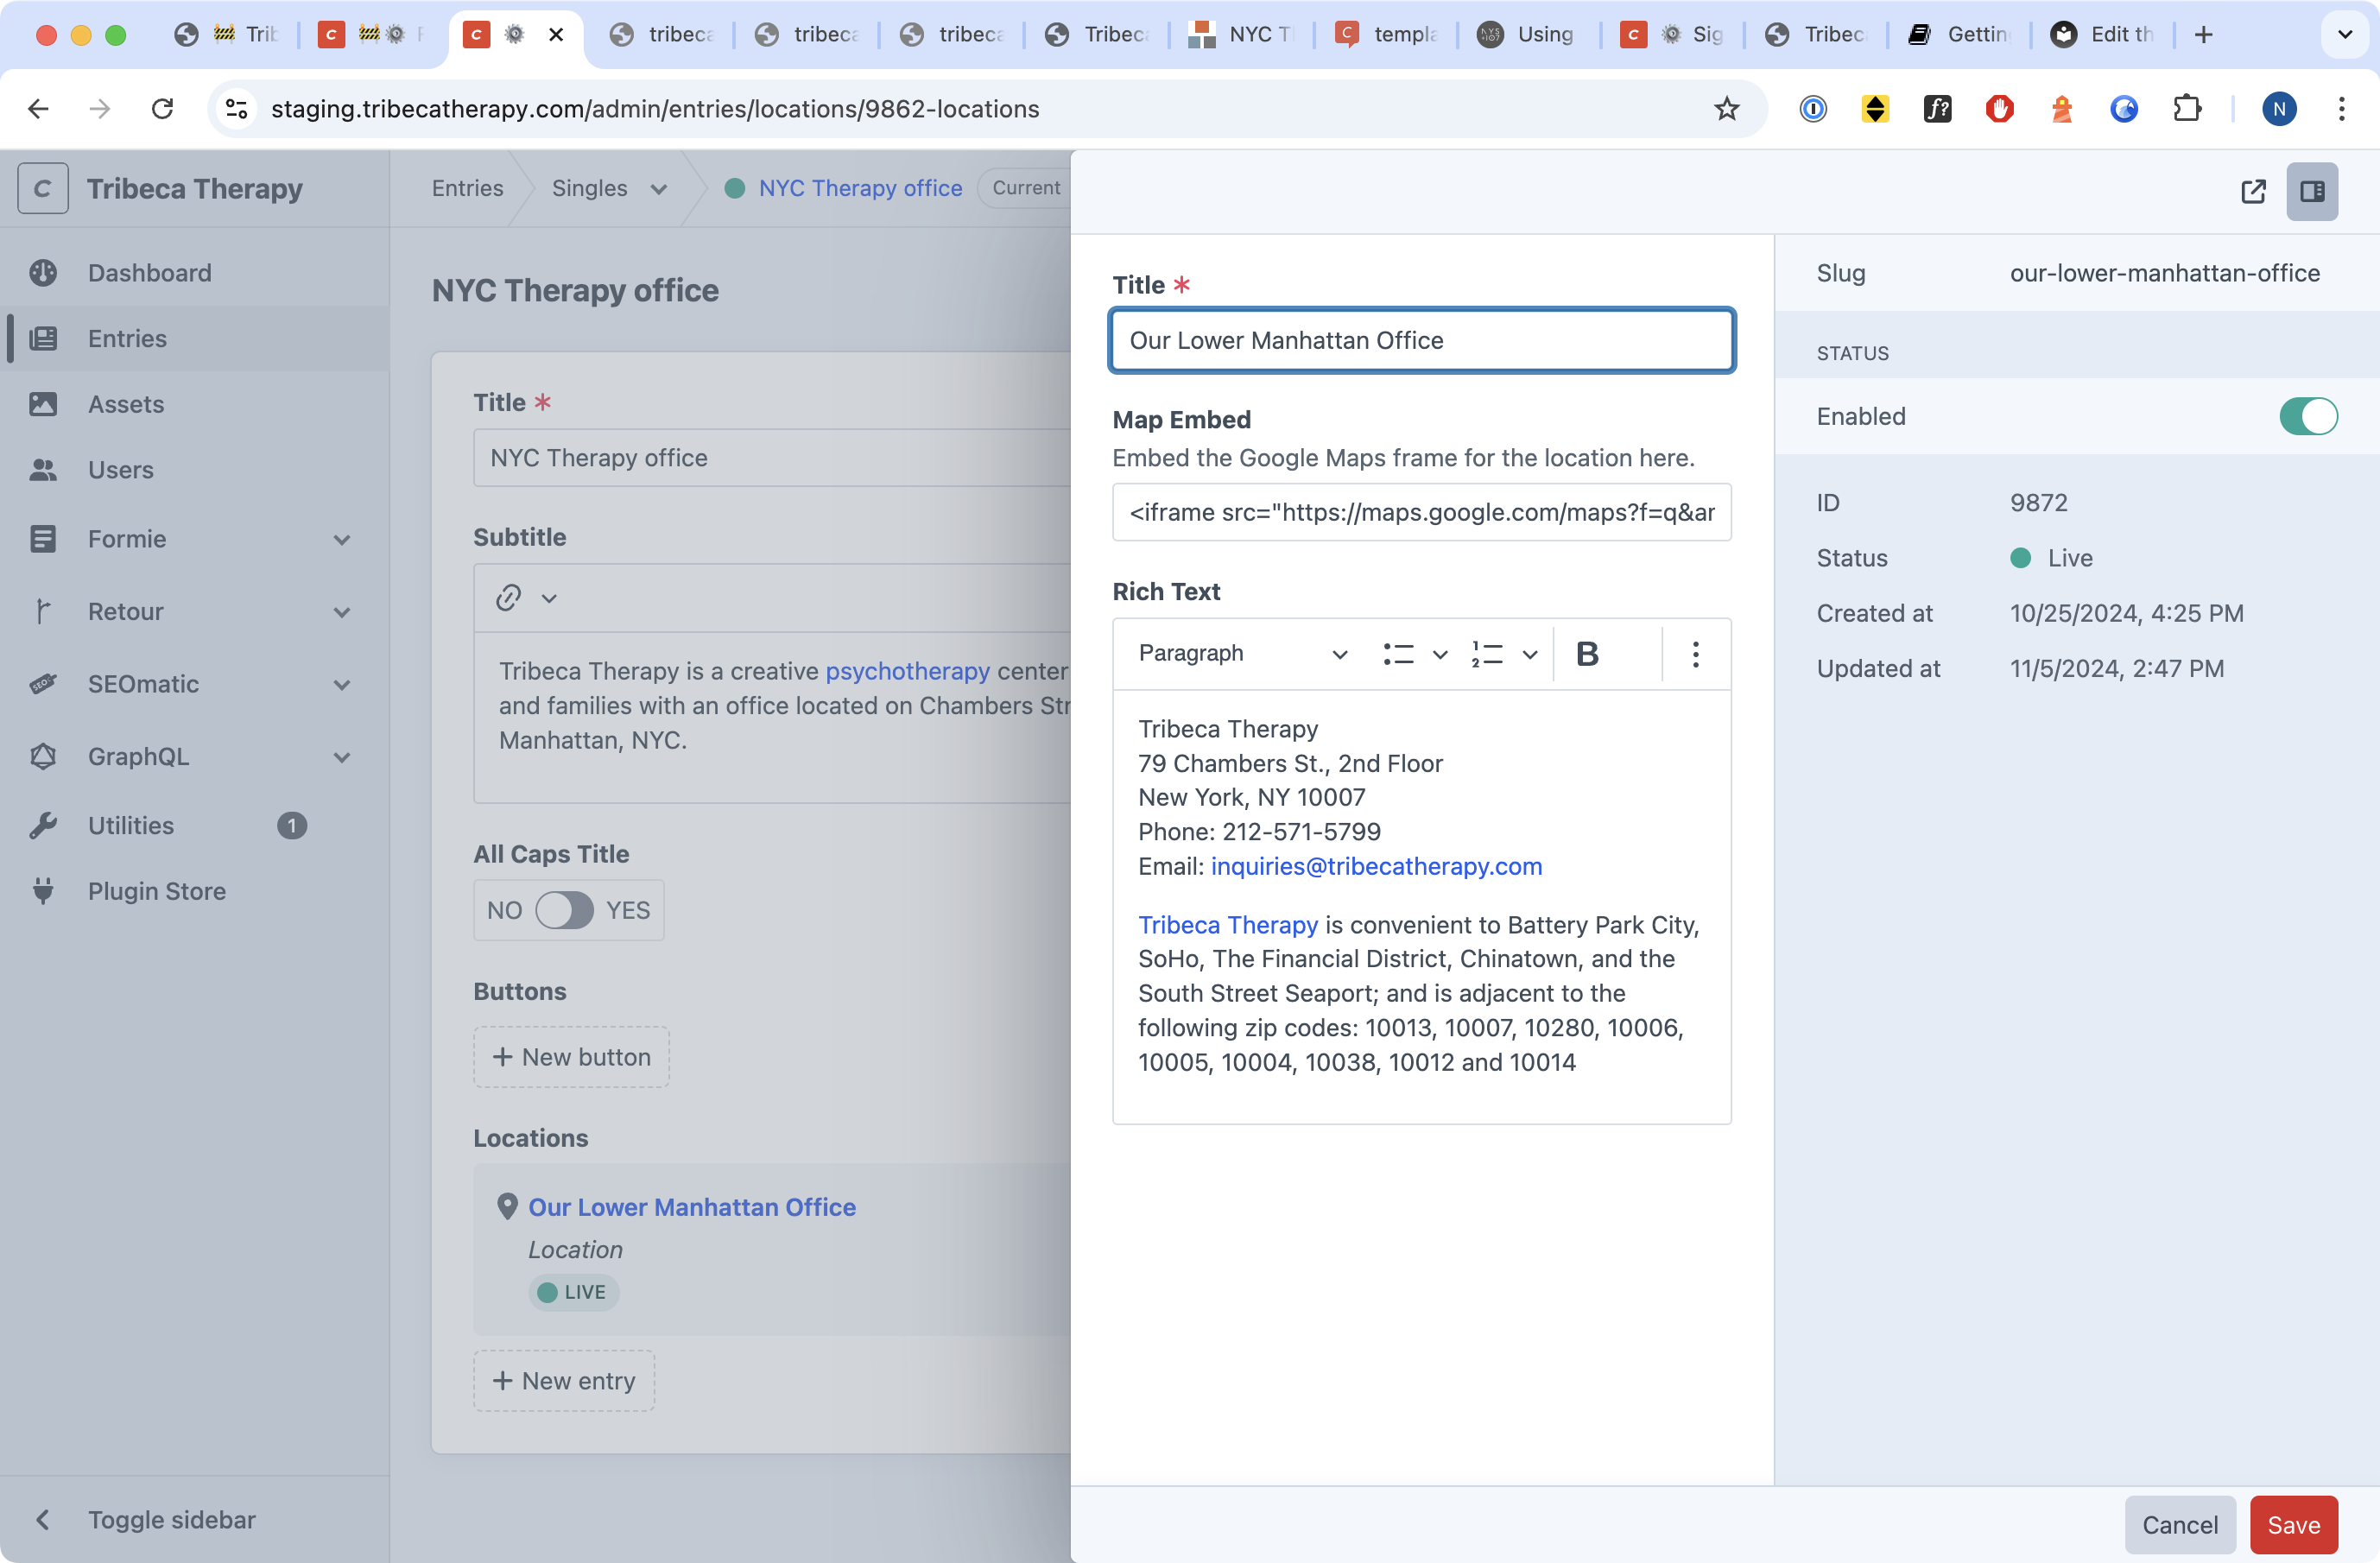Open the Dashboard sidebar icon

[x=43, y=273]
